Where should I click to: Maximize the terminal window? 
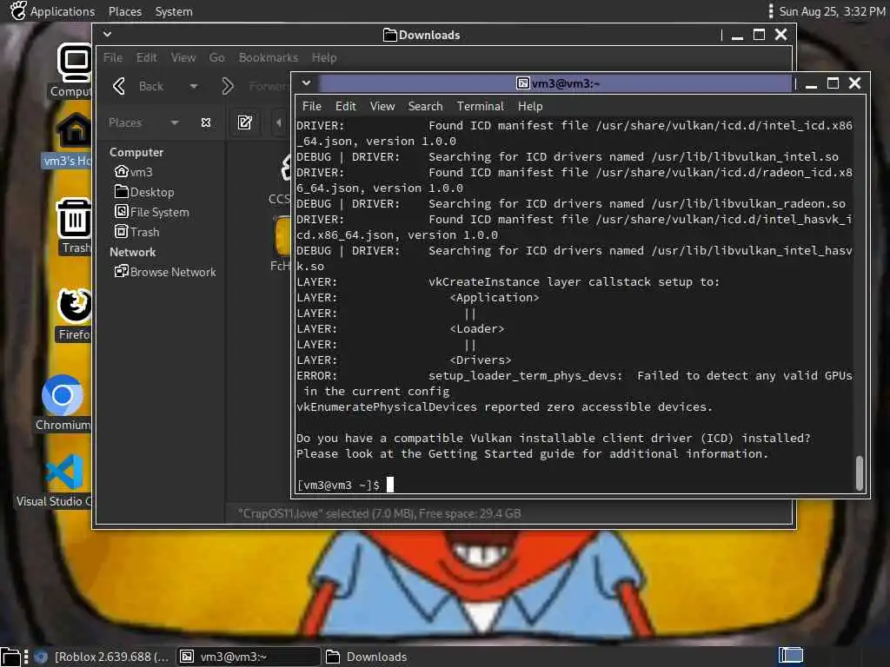point(833,83)
